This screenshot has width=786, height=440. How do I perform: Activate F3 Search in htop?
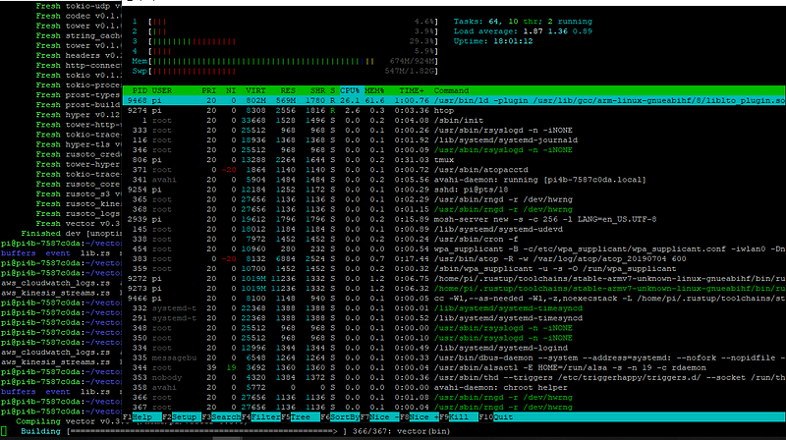(221, 417)
